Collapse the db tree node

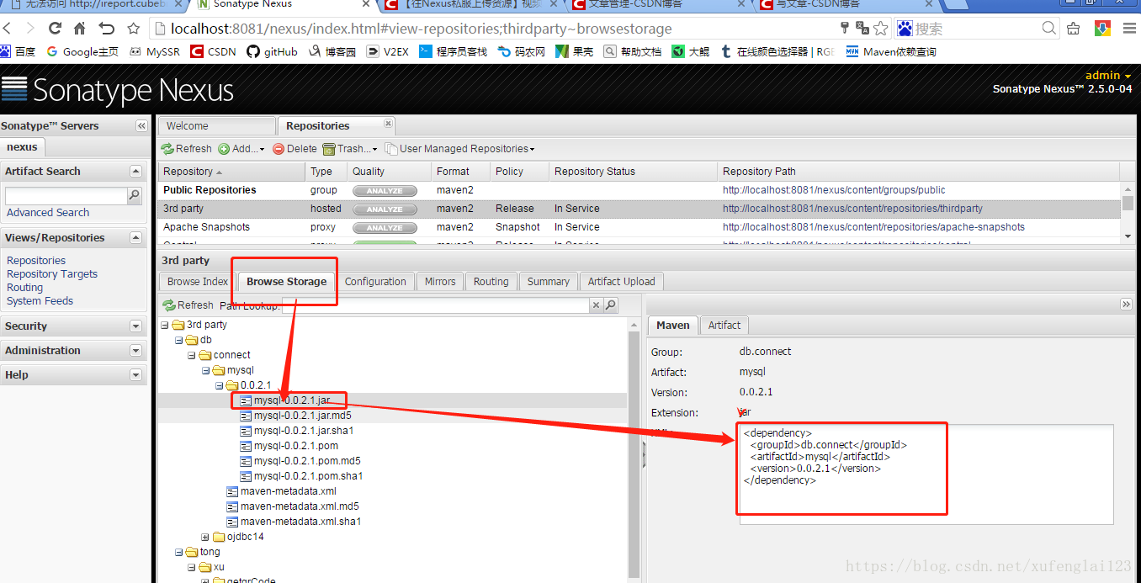pos(179,341)
